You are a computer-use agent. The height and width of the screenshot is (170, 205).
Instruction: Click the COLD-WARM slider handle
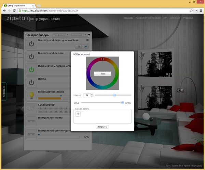click(x=123, y=103)
